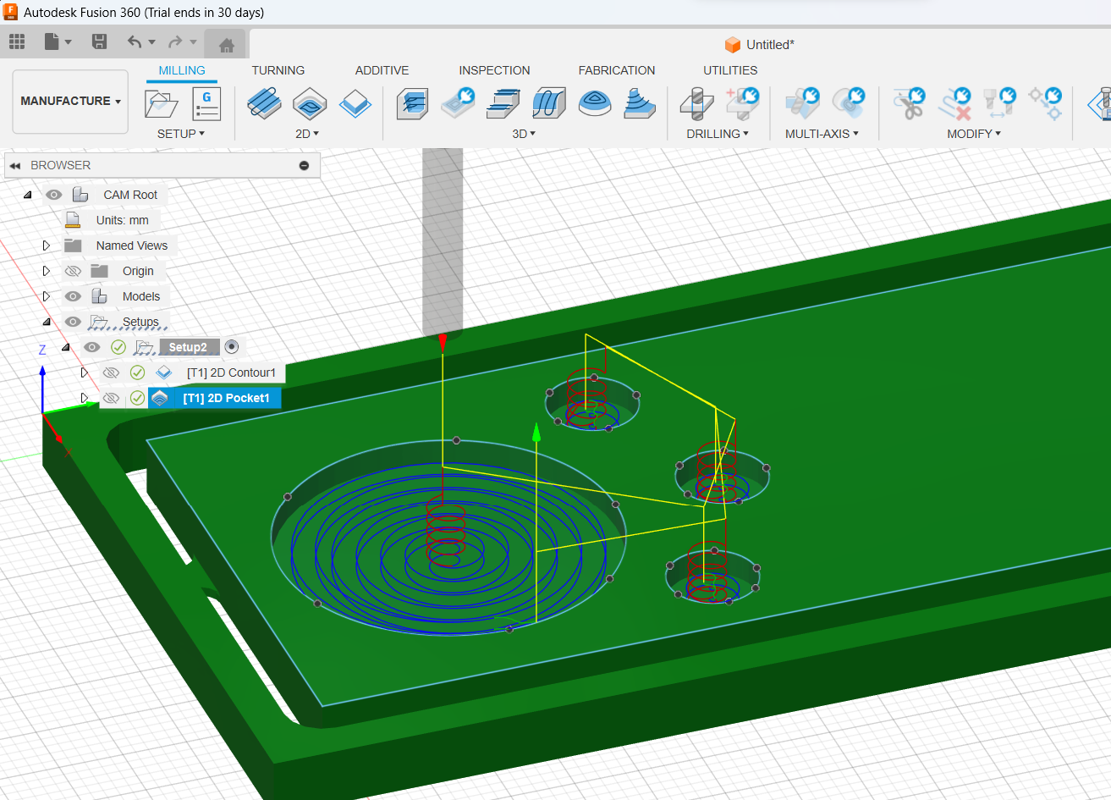Image resolution: width=1111 pixels, height=800 pixels.
Task: Click the second Multi-Axis toolpath icon
Action: pyautogui.click(x=848, y=102)
